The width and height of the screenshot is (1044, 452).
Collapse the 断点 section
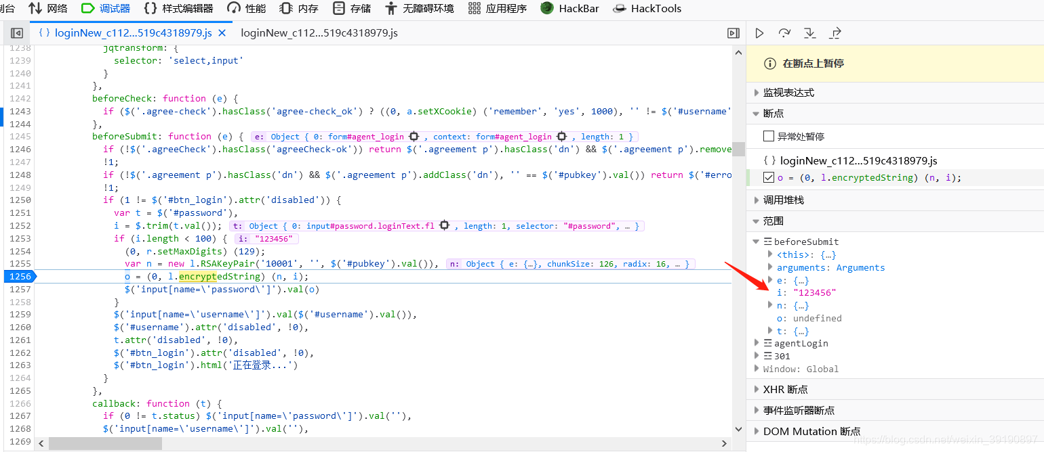[x=895, y=114]
